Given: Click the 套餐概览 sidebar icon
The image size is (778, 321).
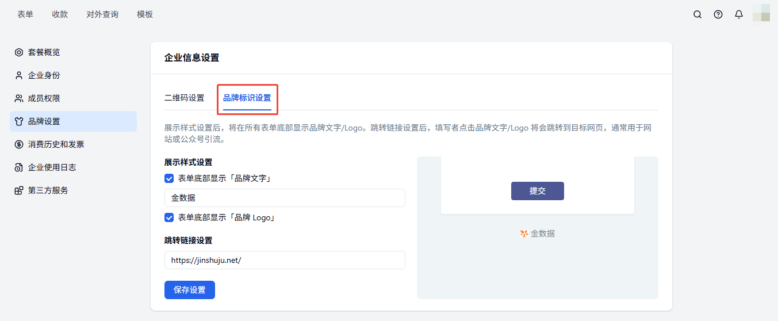Looking at the screenshot, I should 19,52.
